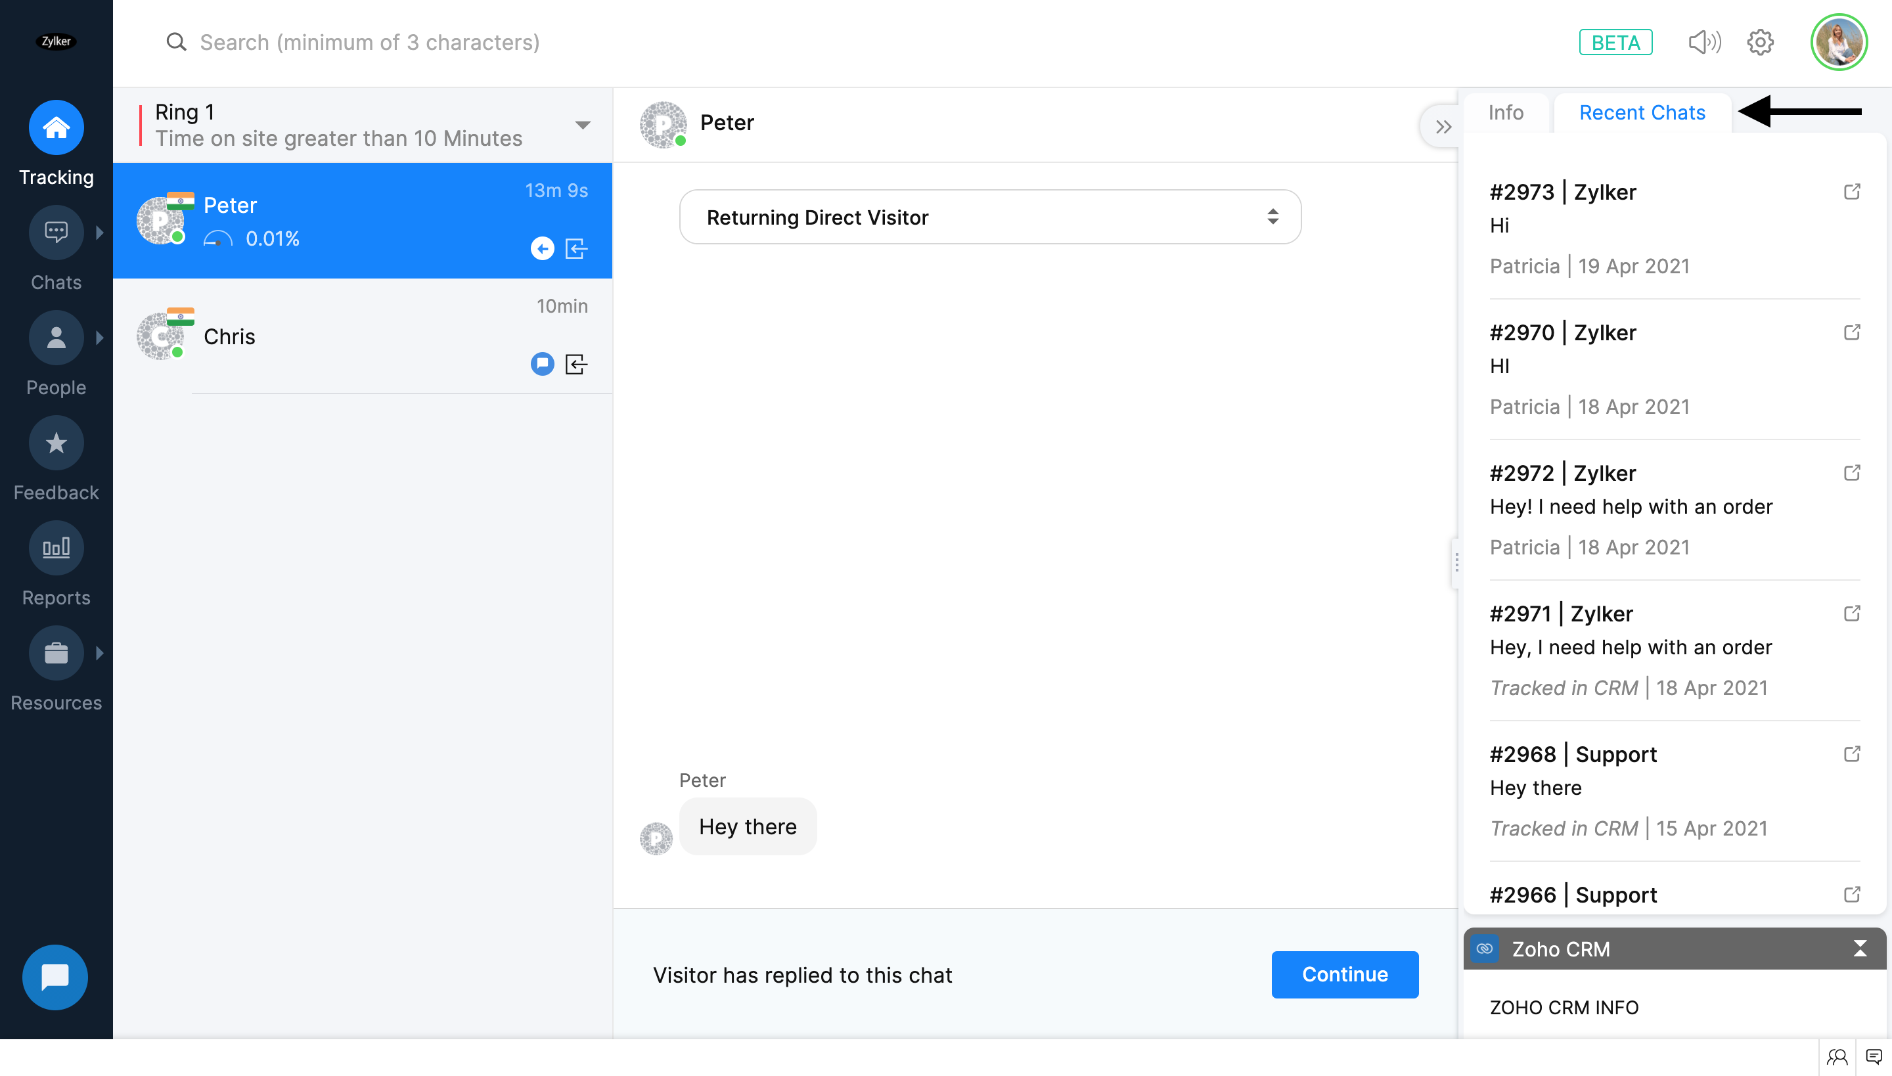This screenshot has height=1076, width=1892.
Task: Click Peter's avatar in chat header
Action: point(663,124)
